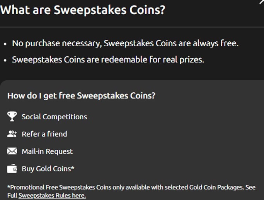Close the Sweepstakes Coins dialog with the X
Screen dimensions: 264x200
click(262, 2)
